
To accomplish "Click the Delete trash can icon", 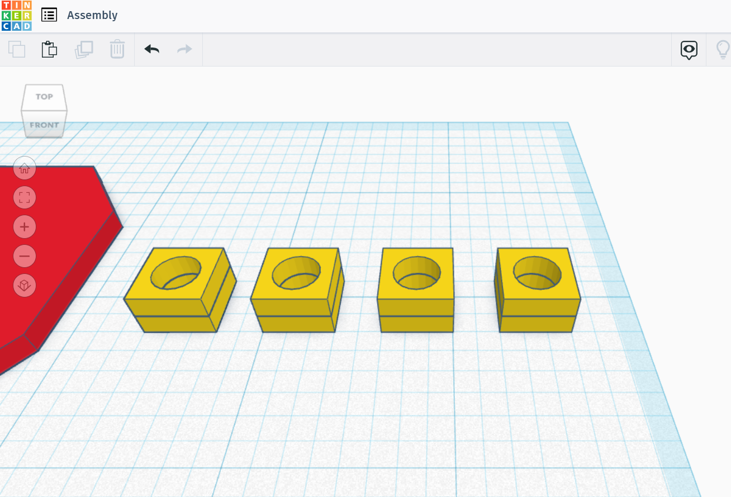I will (x=117, y=49).
